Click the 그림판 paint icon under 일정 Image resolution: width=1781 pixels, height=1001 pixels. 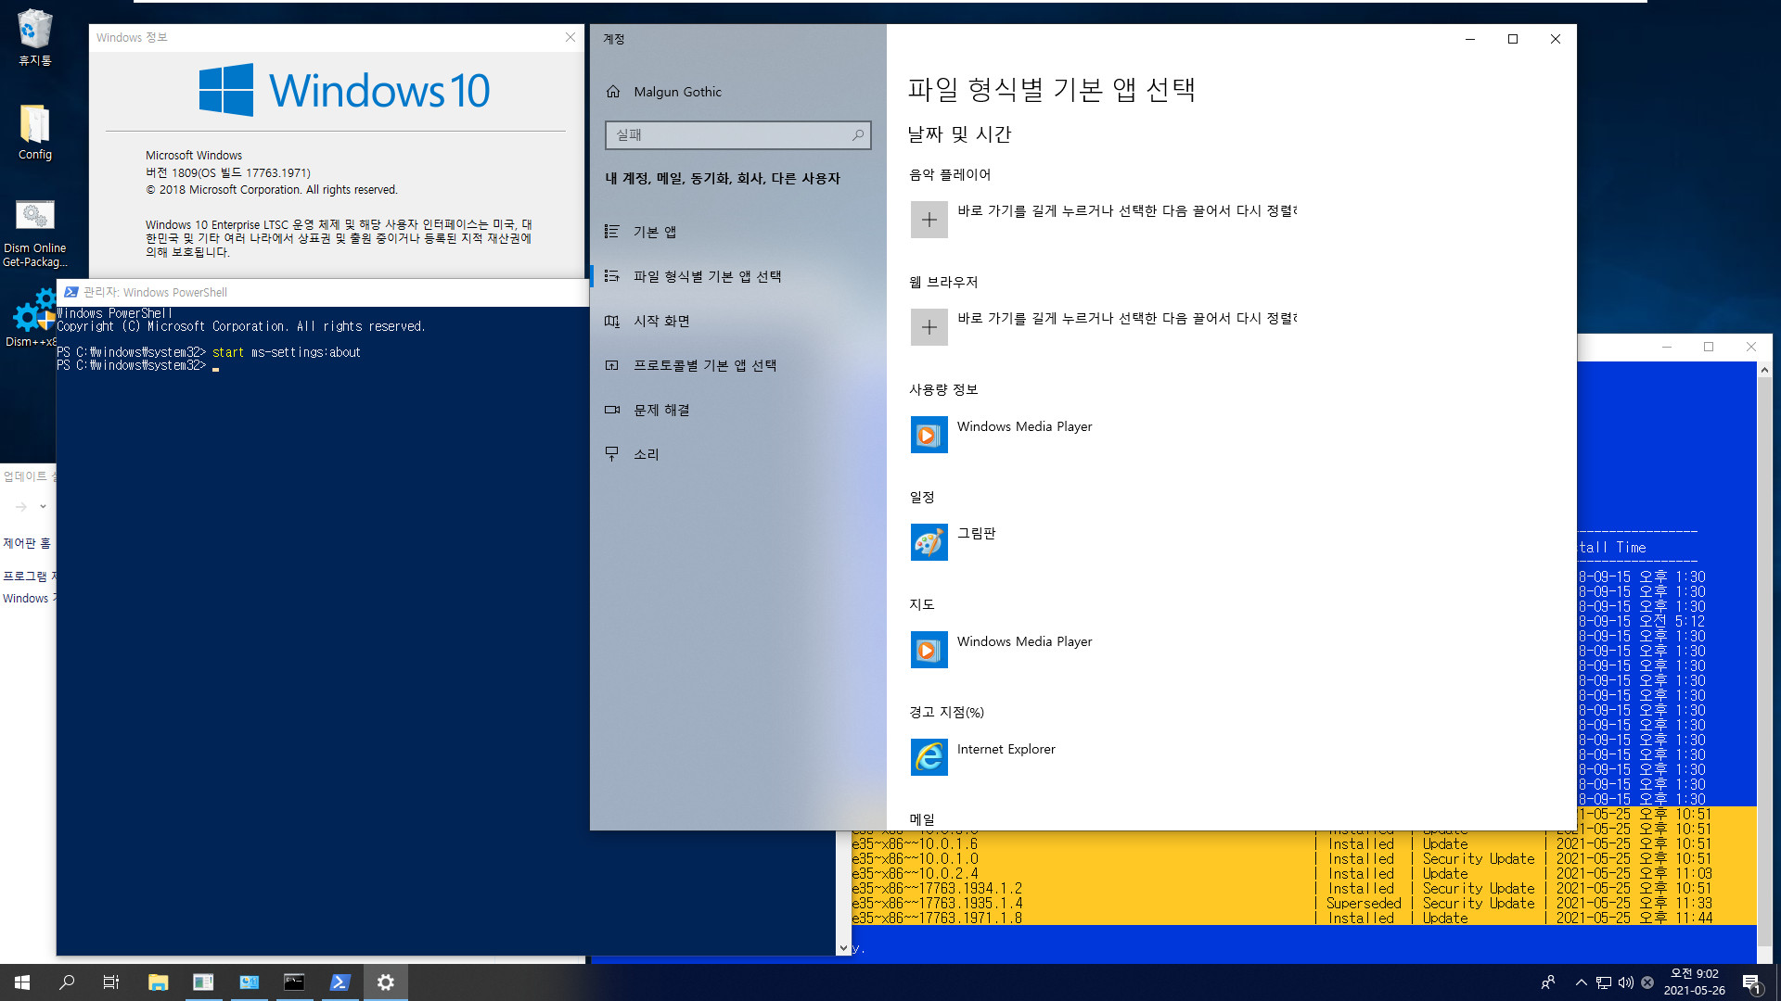click(x=929, y=542)
